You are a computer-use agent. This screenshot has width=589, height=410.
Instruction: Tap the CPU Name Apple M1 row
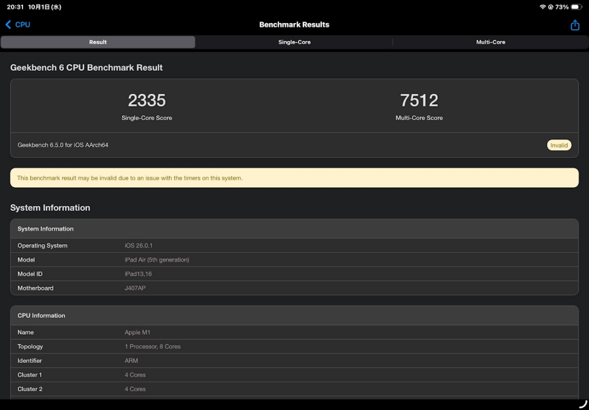(x=294, y=332)
